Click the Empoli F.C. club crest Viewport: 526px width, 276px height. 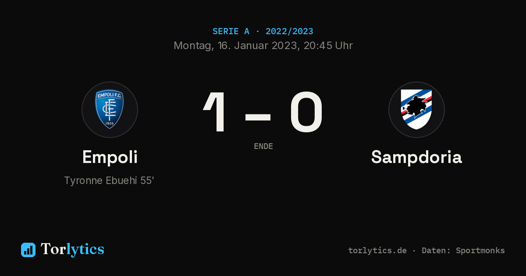click(110, 110)
